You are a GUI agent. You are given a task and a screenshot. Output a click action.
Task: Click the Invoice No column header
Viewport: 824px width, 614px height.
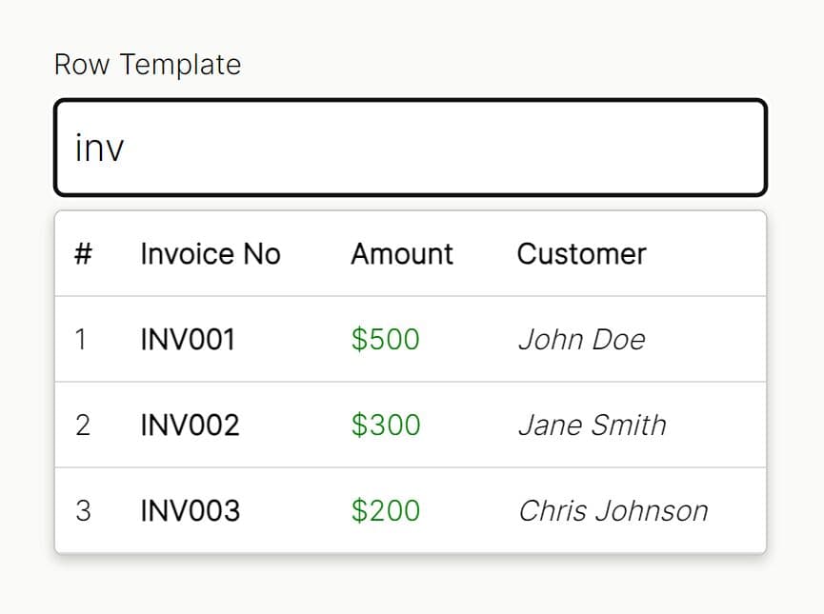tap(211, 254)
